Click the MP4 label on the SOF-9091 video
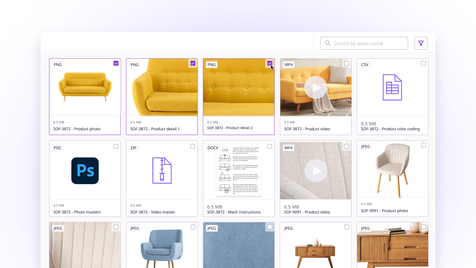 coord(288,147)
